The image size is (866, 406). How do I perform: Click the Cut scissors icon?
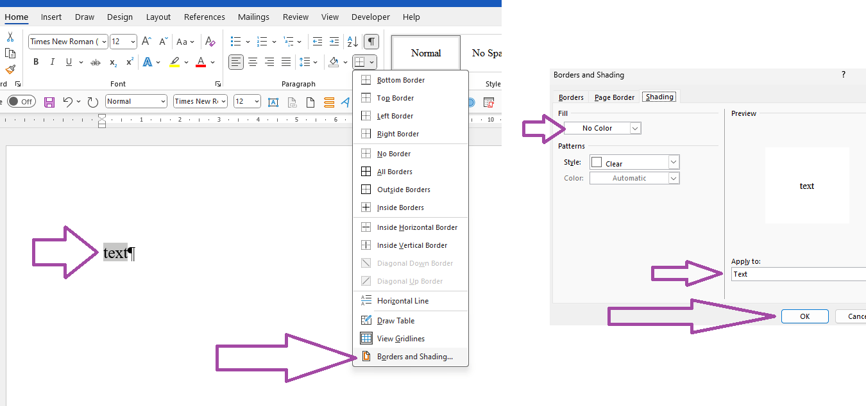tap(10, 37)
